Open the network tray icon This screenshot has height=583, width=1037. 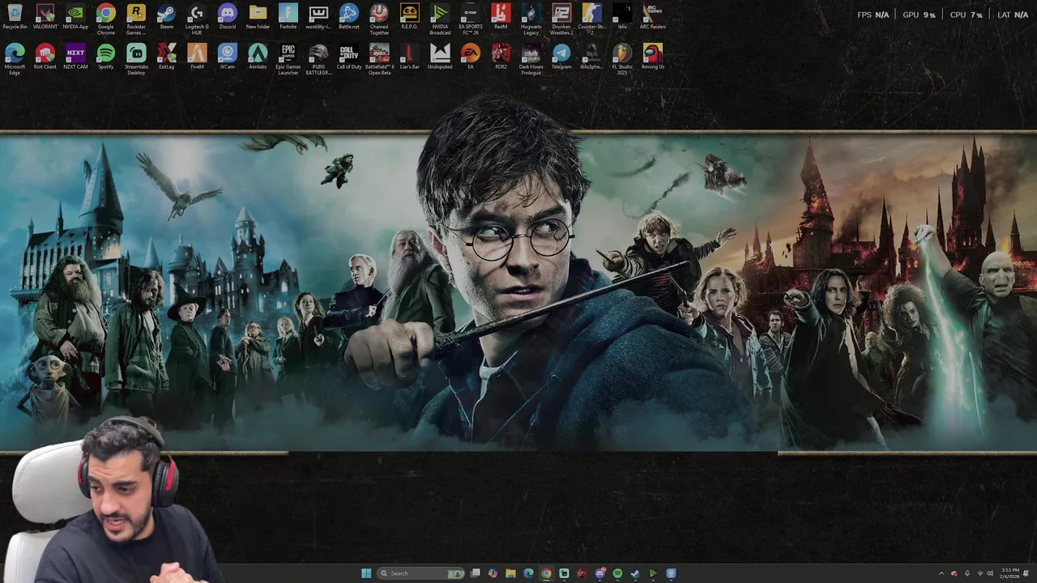tap(979, 573)
